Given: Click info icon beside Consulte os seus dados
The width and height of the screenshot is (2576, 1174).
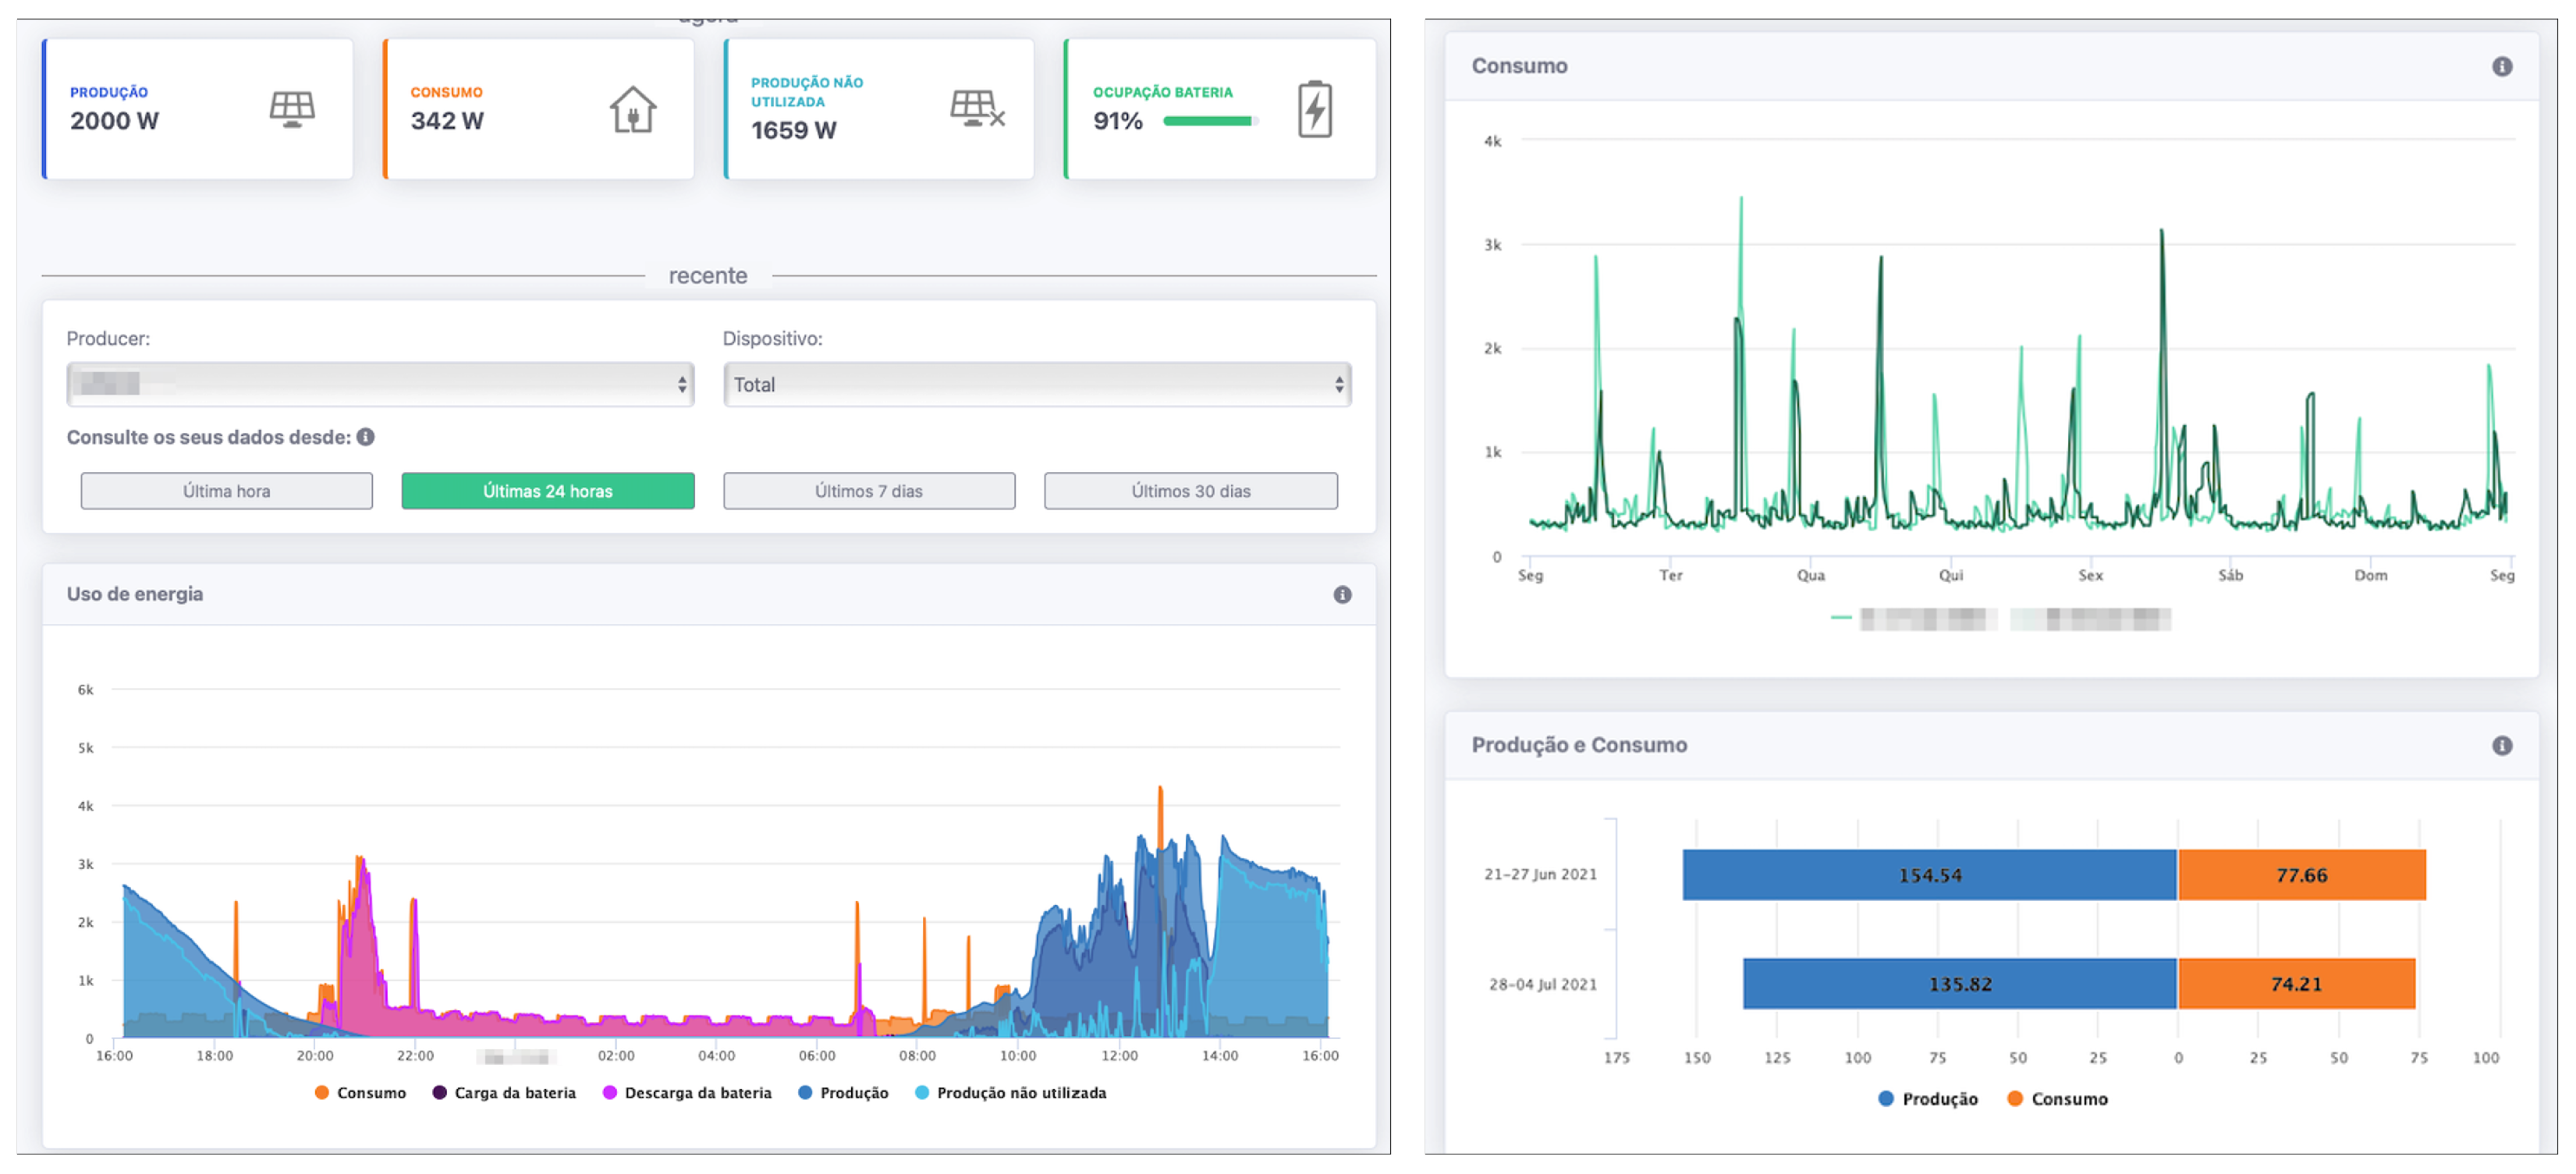Looking at the screenshot, I should point(366,437).
